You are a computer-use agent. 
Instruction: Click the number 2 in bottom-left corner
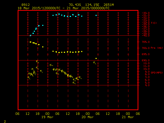(5, 121)
